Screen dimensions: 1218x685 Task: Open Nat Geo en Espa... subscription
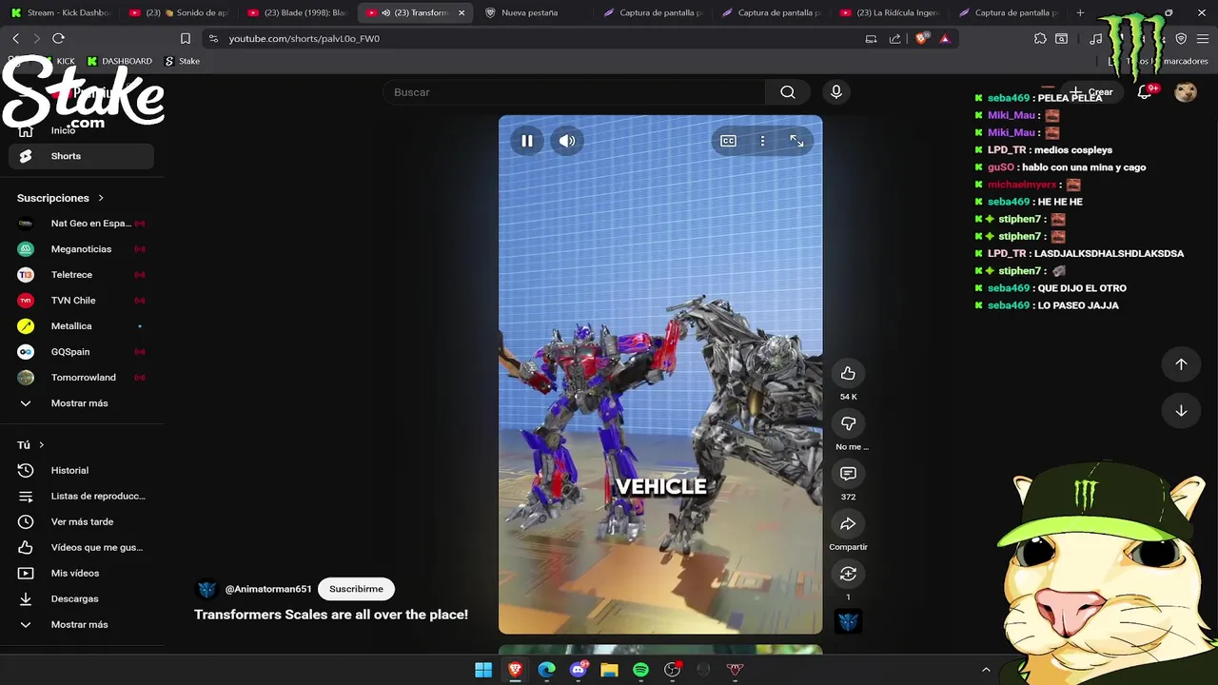[x=81, y=224]
